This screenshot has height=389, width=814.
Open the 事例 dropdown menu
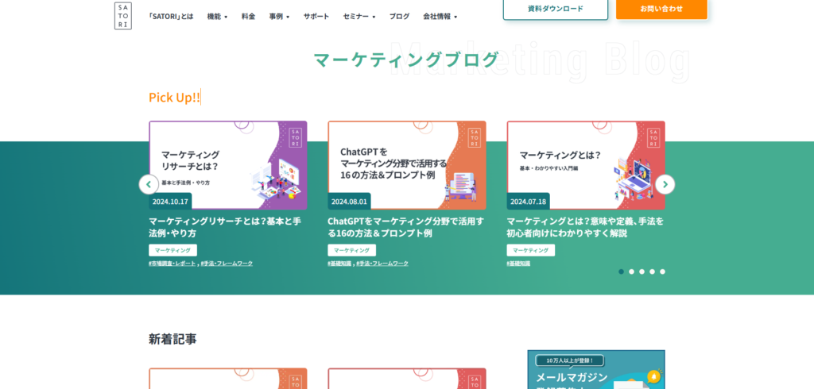point(279,17)
